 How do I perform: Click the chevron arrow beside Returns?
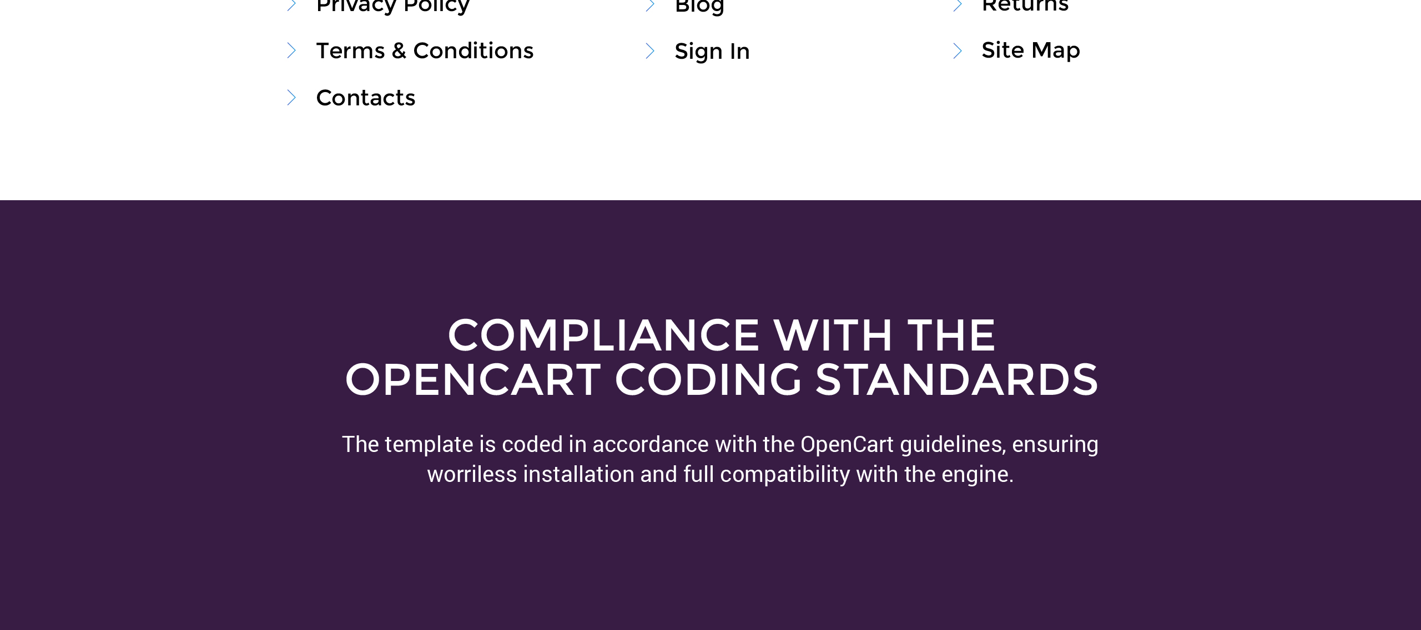pyautogui.click(x=957, y=6)
